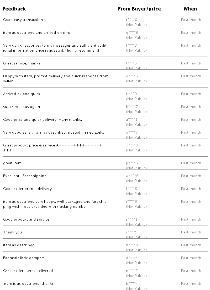Click the From Buyer/price column header

(x=139, y=9)
